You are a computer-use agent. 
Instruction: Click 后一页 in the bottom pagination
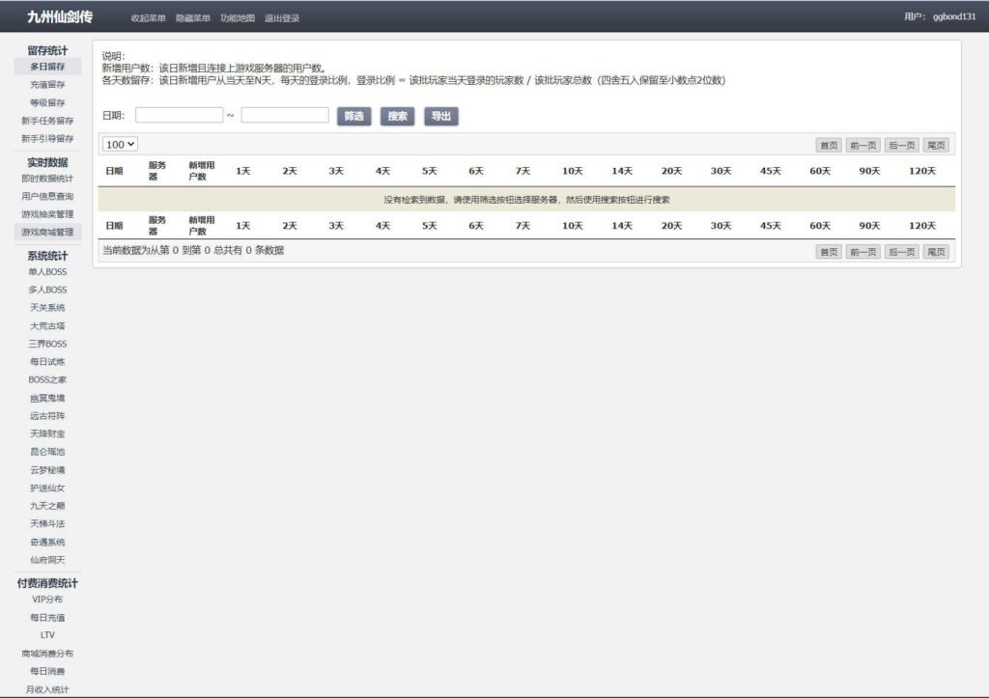point(901,251)
